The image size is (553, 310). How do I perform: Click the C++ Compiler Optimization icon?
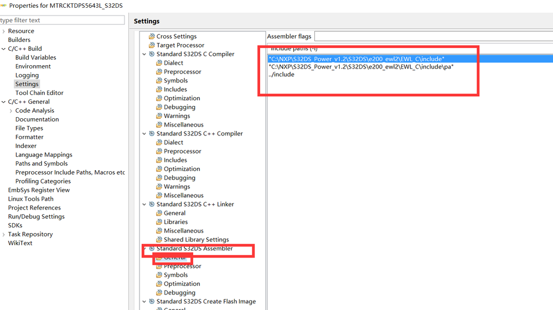click(159, 169)
